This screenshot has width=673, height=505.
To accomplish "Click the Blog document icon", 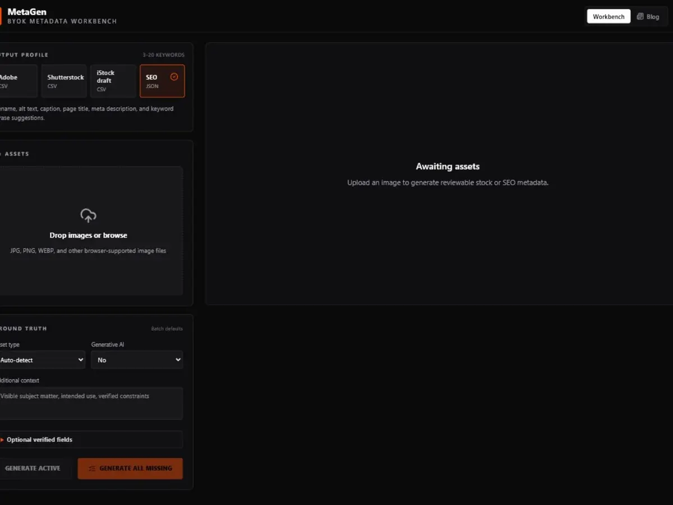I will tap(640, 16).
